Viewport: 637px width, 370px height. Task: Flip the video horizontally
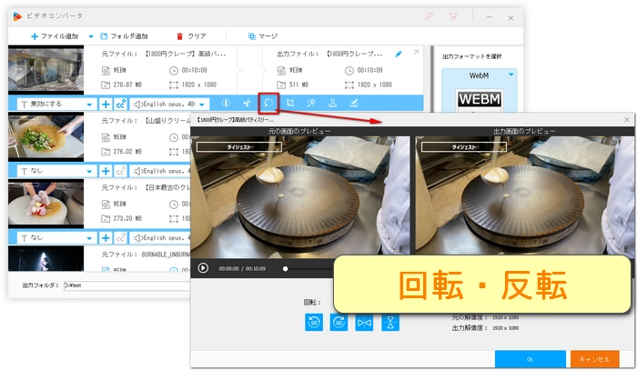coord(365,321)
